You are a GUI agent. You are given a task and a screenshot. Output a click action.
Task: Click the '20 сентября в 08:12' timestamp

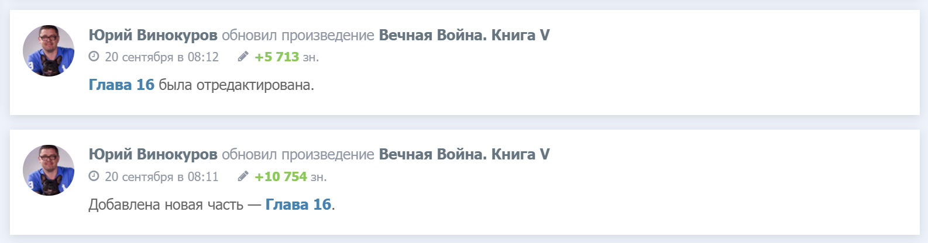tap(161, 57)
